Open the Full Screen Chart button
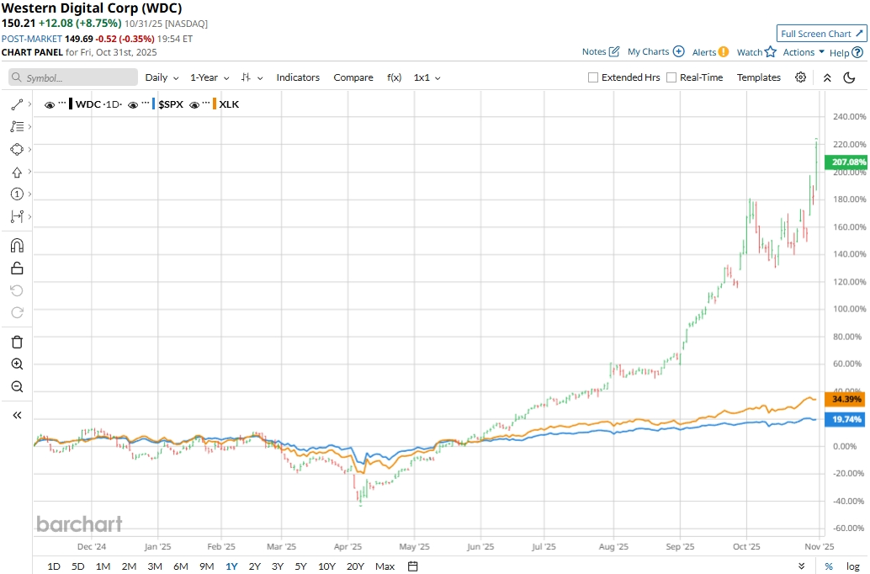 821,34
